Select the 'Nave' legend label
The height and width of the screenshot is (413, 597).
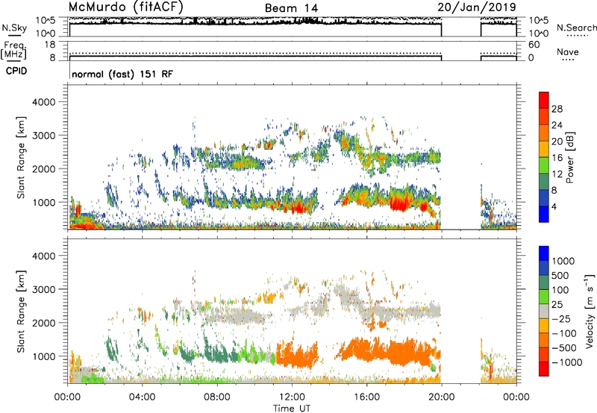tap(568, 51)
